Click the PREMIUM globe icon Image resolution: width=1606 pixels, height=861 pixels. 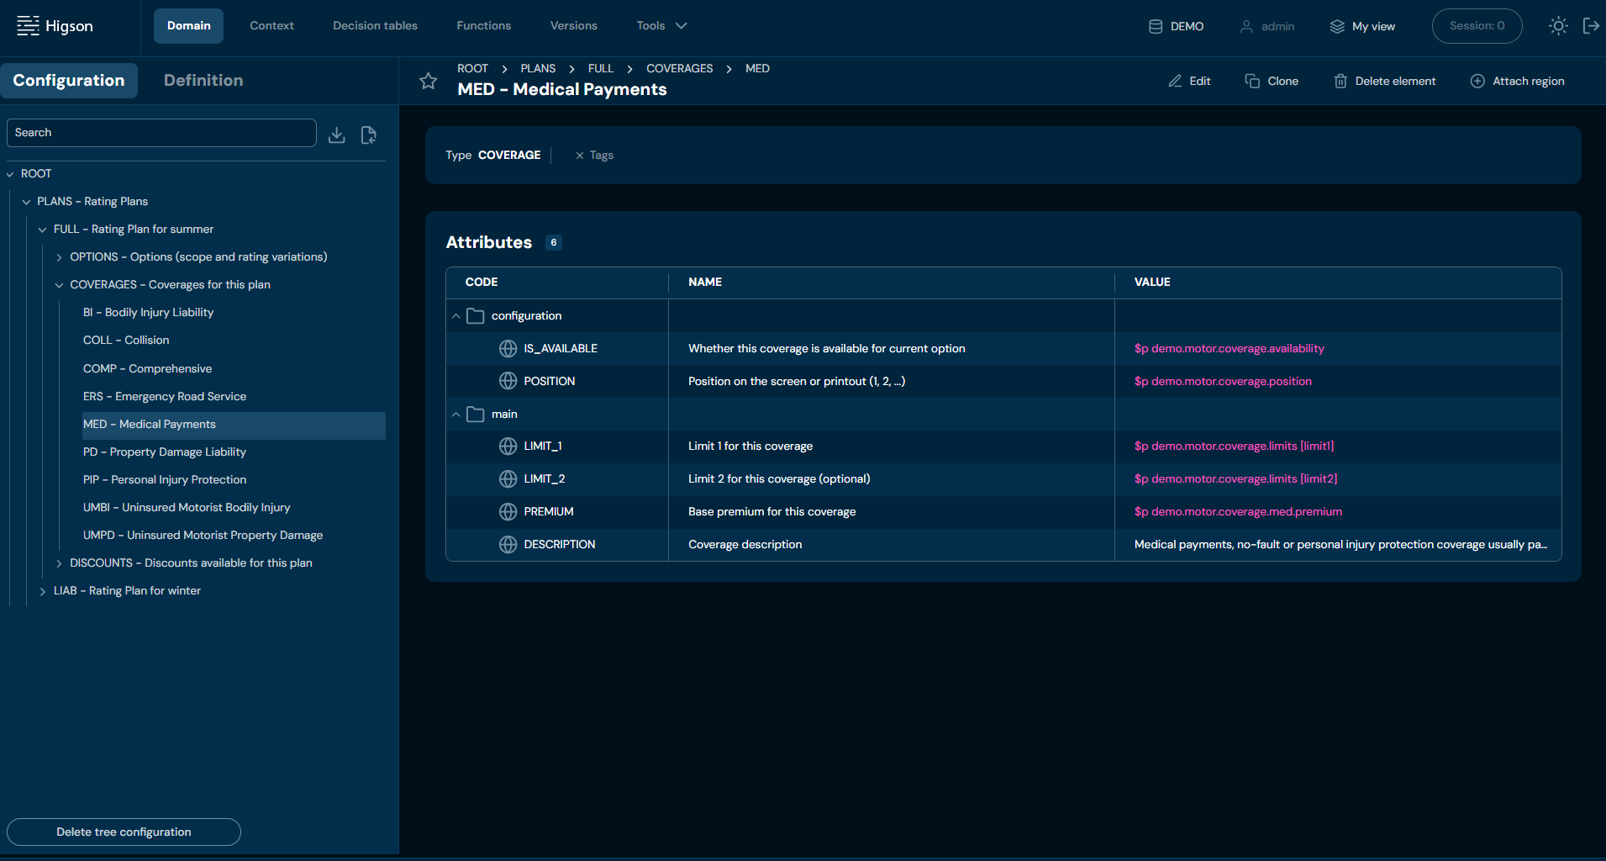508,511
